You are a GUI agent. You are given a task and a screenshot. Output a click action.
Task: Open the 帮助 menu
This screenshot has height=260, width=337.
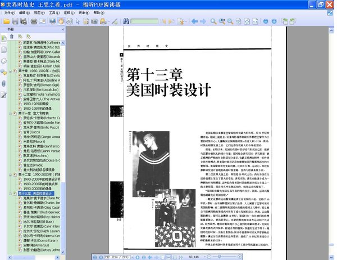pyautogui.click(x=98, y=12)
